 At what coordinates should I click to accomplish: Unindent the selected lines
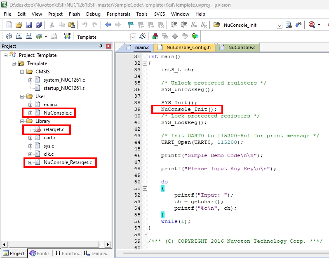pos(184,25)
